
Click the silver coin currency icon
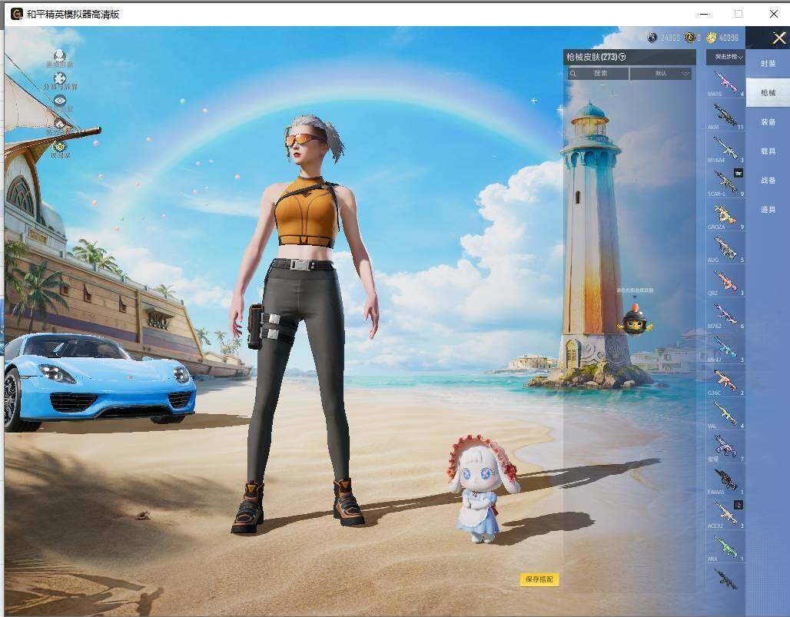(x=652, y=38)
